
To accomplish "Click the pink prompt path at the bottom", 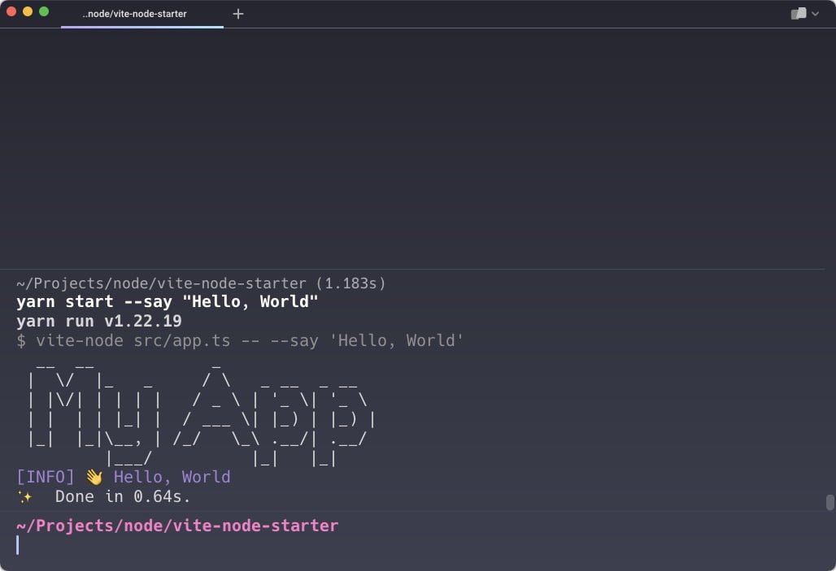I will point(176,526).
